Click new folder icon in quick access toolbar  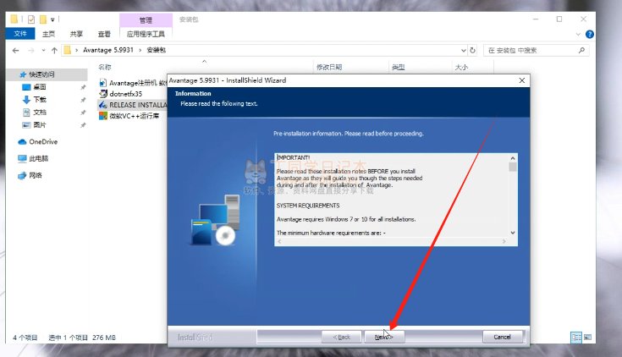tap(43, 19)
